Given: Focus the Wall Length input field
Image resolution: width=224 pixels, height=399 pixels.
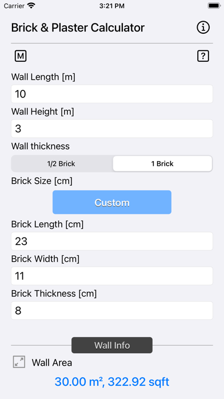Looking at the screenshot, I should point(112,94).
